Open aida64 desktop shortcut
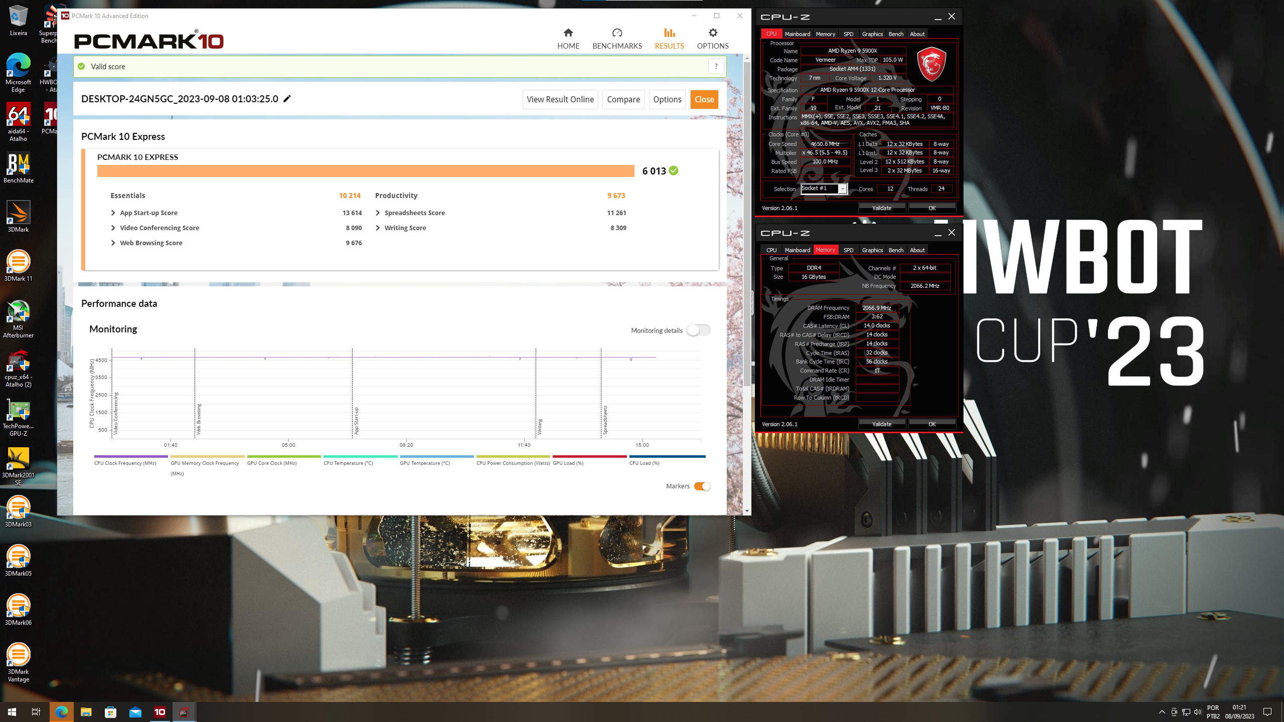Image resolution: width=1284 pixels, height=722 pixels. 18,122
